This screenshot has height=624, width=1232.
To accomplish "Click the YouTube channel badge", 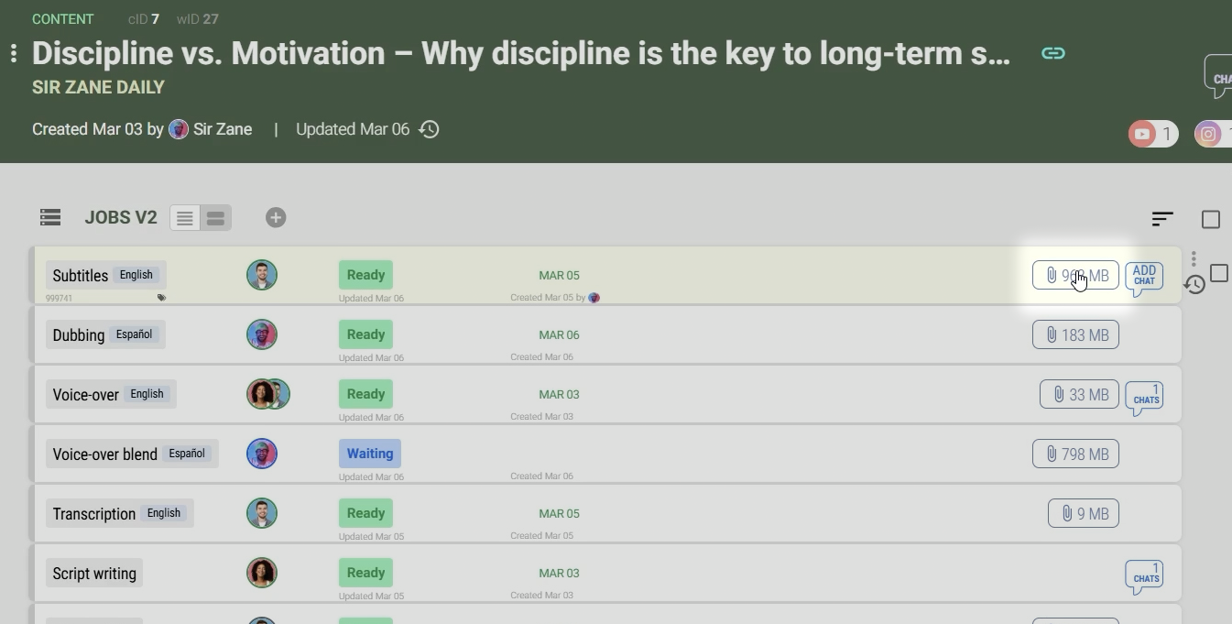I will (x=1152, y=135).
